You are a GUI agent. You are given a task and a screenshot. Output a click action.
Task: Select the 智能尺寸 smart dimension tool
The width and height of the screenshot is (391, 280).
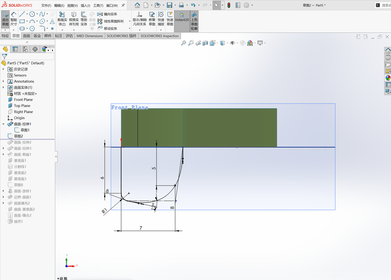[14, 19]
